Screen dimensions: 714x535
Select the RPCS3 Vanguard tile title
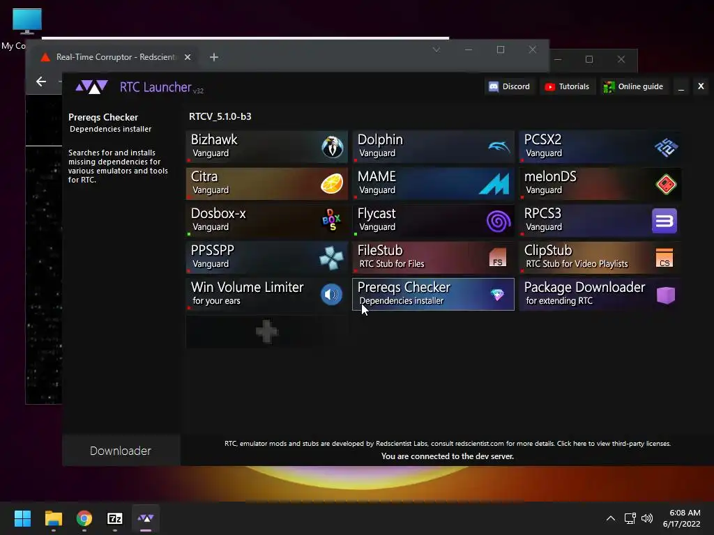tap(542, 213)
